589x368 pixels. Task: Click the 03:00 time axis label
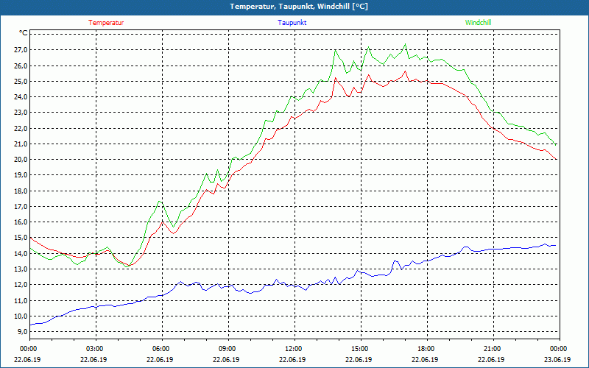coord(94,349)
